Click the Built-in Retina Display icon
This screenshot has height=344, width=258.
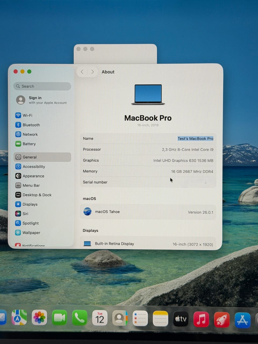(87, 244)
